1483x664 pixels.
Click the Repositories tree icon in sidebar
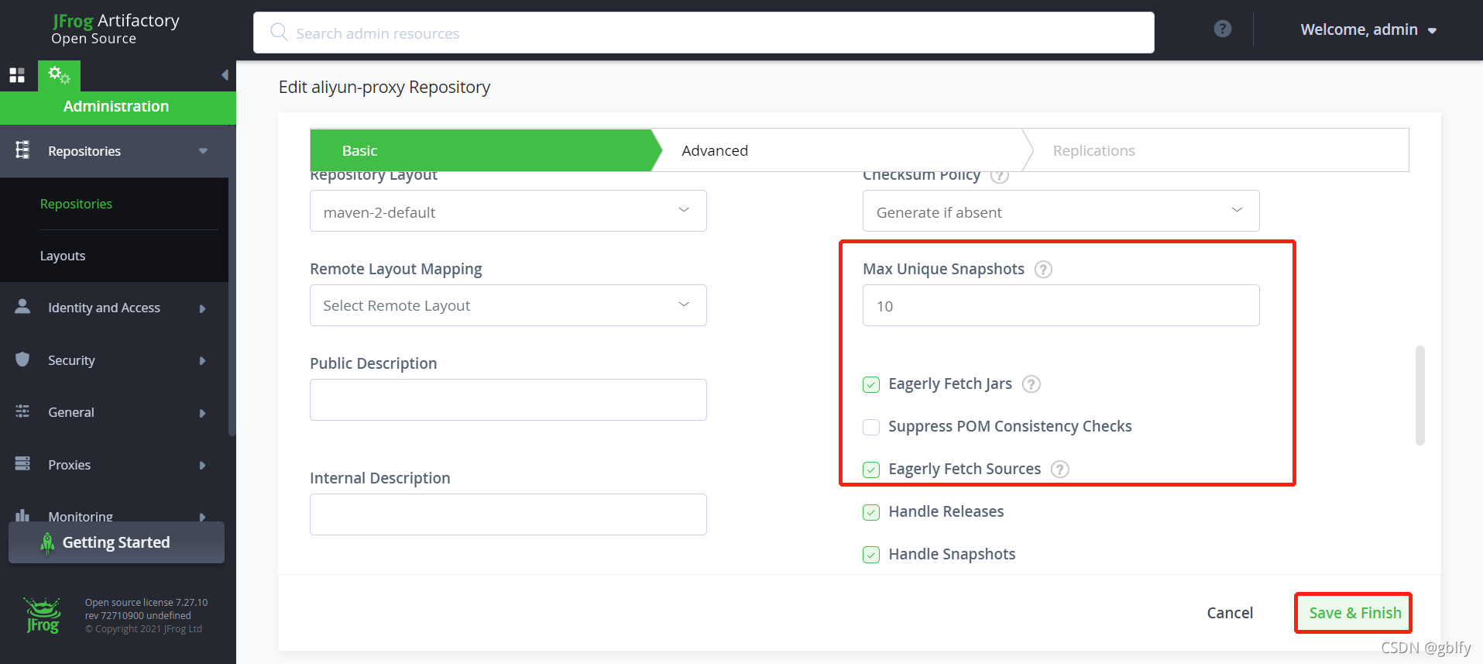(x=22, y=150)
